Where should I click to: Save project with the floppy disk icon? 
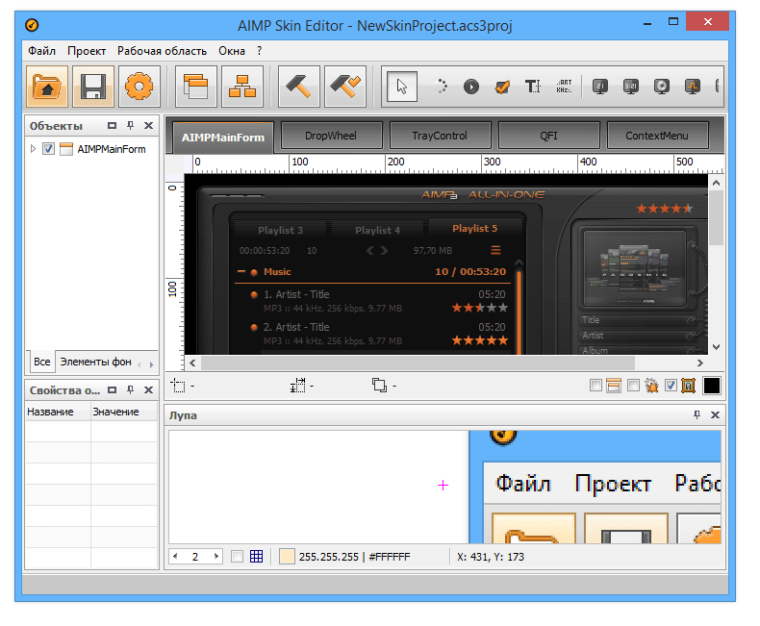pyautogui.click(x=93, y=87)
